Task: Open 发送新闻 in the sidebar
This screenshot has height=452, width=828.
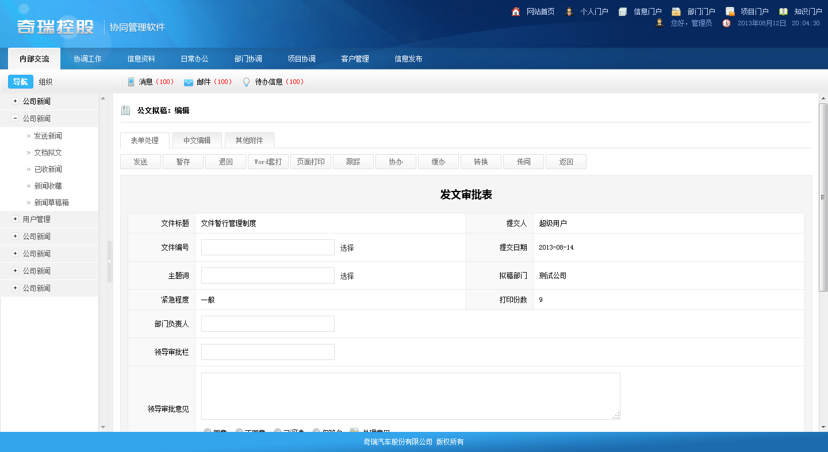Action: coord(48,136)
